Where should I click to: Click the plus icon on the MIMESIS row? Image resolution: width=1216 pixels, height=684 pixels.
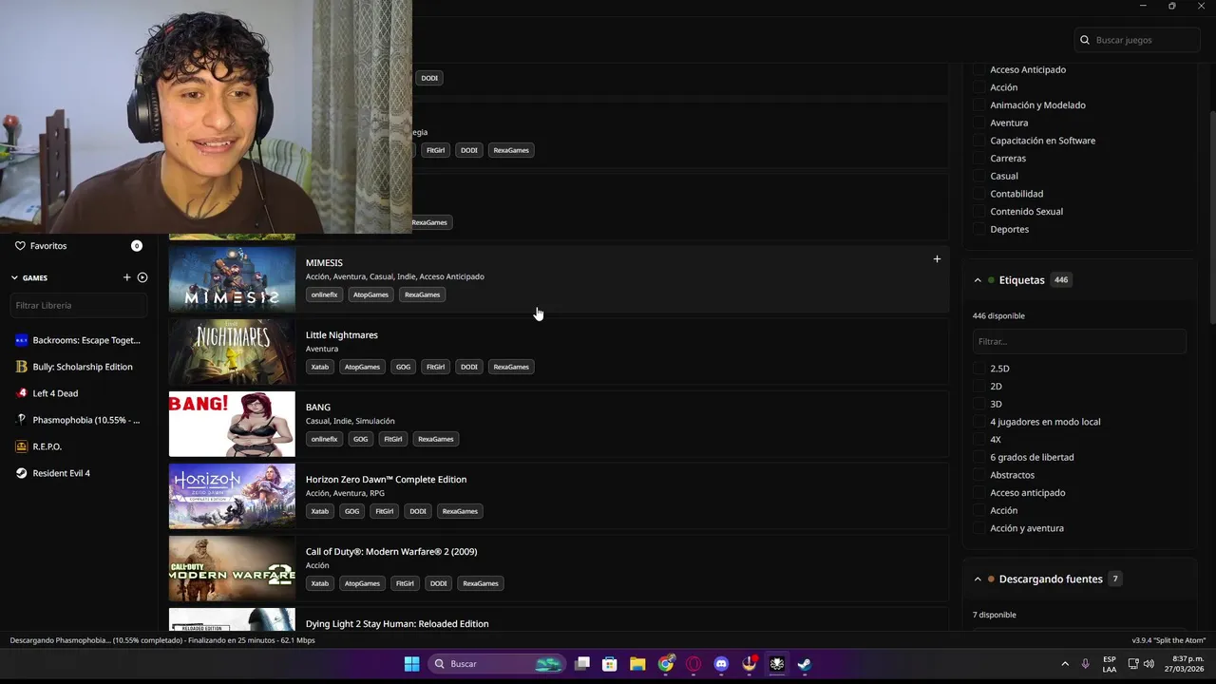pyautogui.click(x=937, y=259)
